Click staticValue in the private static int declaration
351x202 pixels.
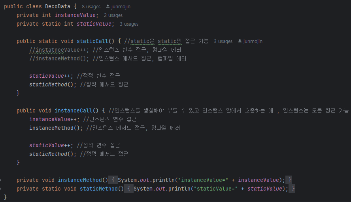pyautogui.click(x=94, y=24)
